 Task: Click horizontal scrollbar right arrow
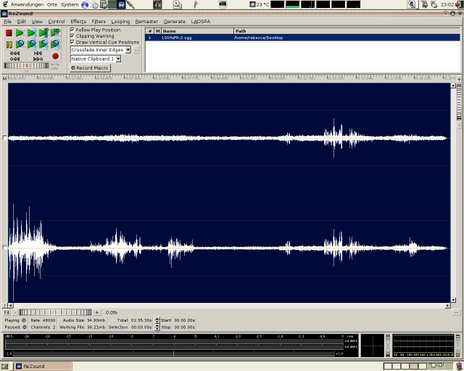pyautogui.click(x=448, y=305)
